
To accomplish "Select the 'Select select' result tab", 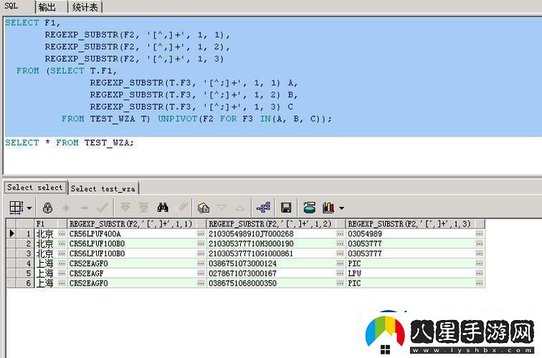I will (x=35, y=188).
